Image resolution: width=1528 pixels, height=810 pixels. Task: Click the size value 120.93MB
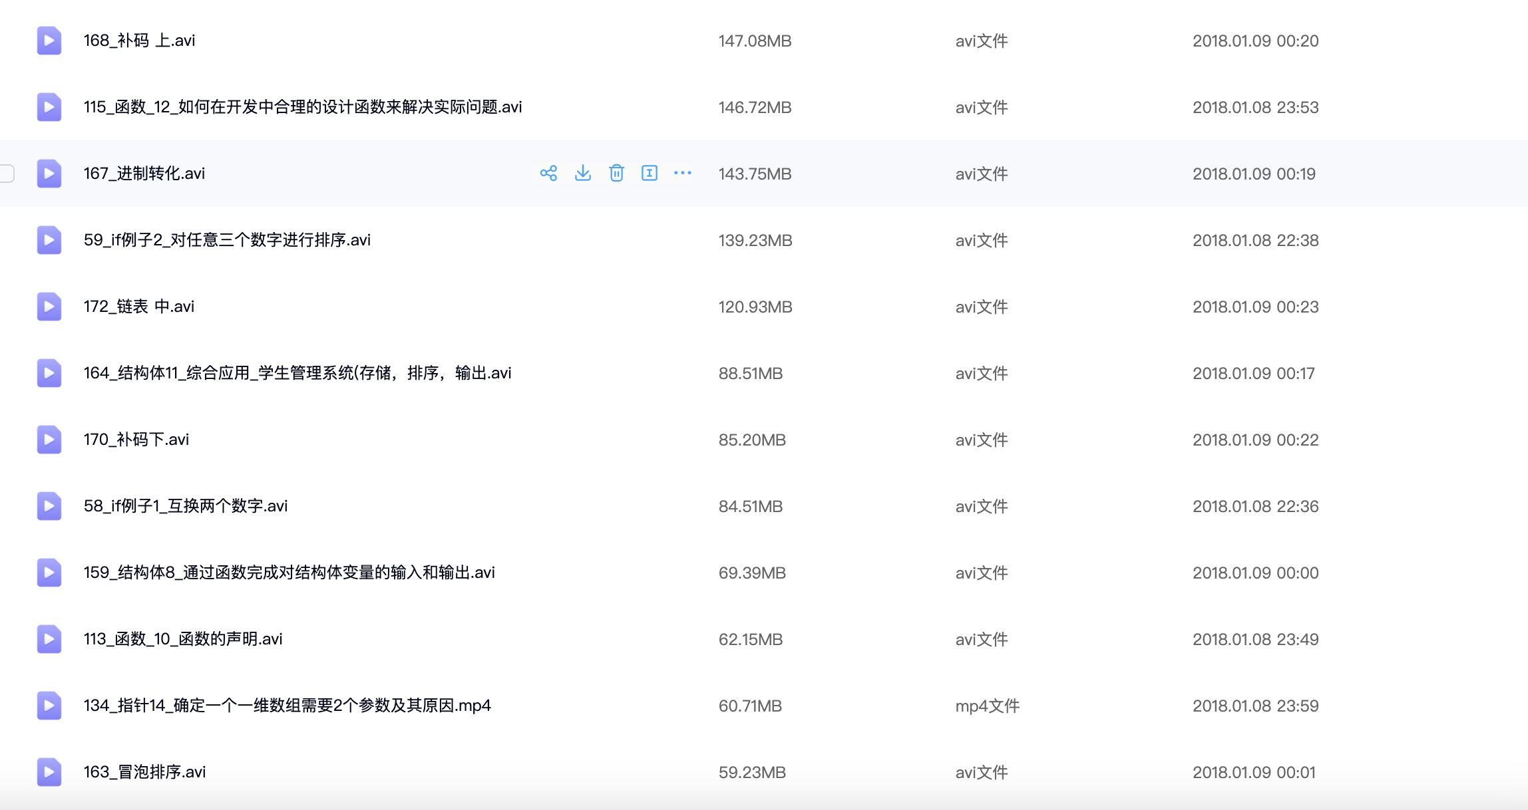point(755,307)
